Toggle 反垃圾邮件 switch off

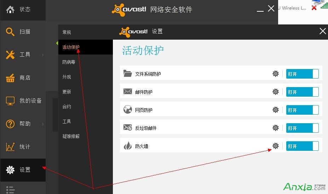pos(302,128)
